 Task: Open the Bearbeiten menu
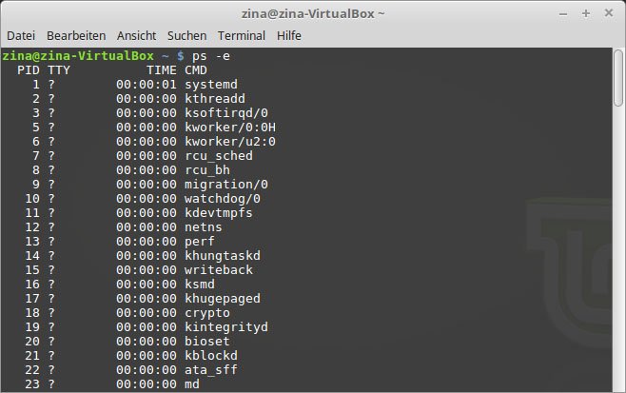tap(76, 35)
